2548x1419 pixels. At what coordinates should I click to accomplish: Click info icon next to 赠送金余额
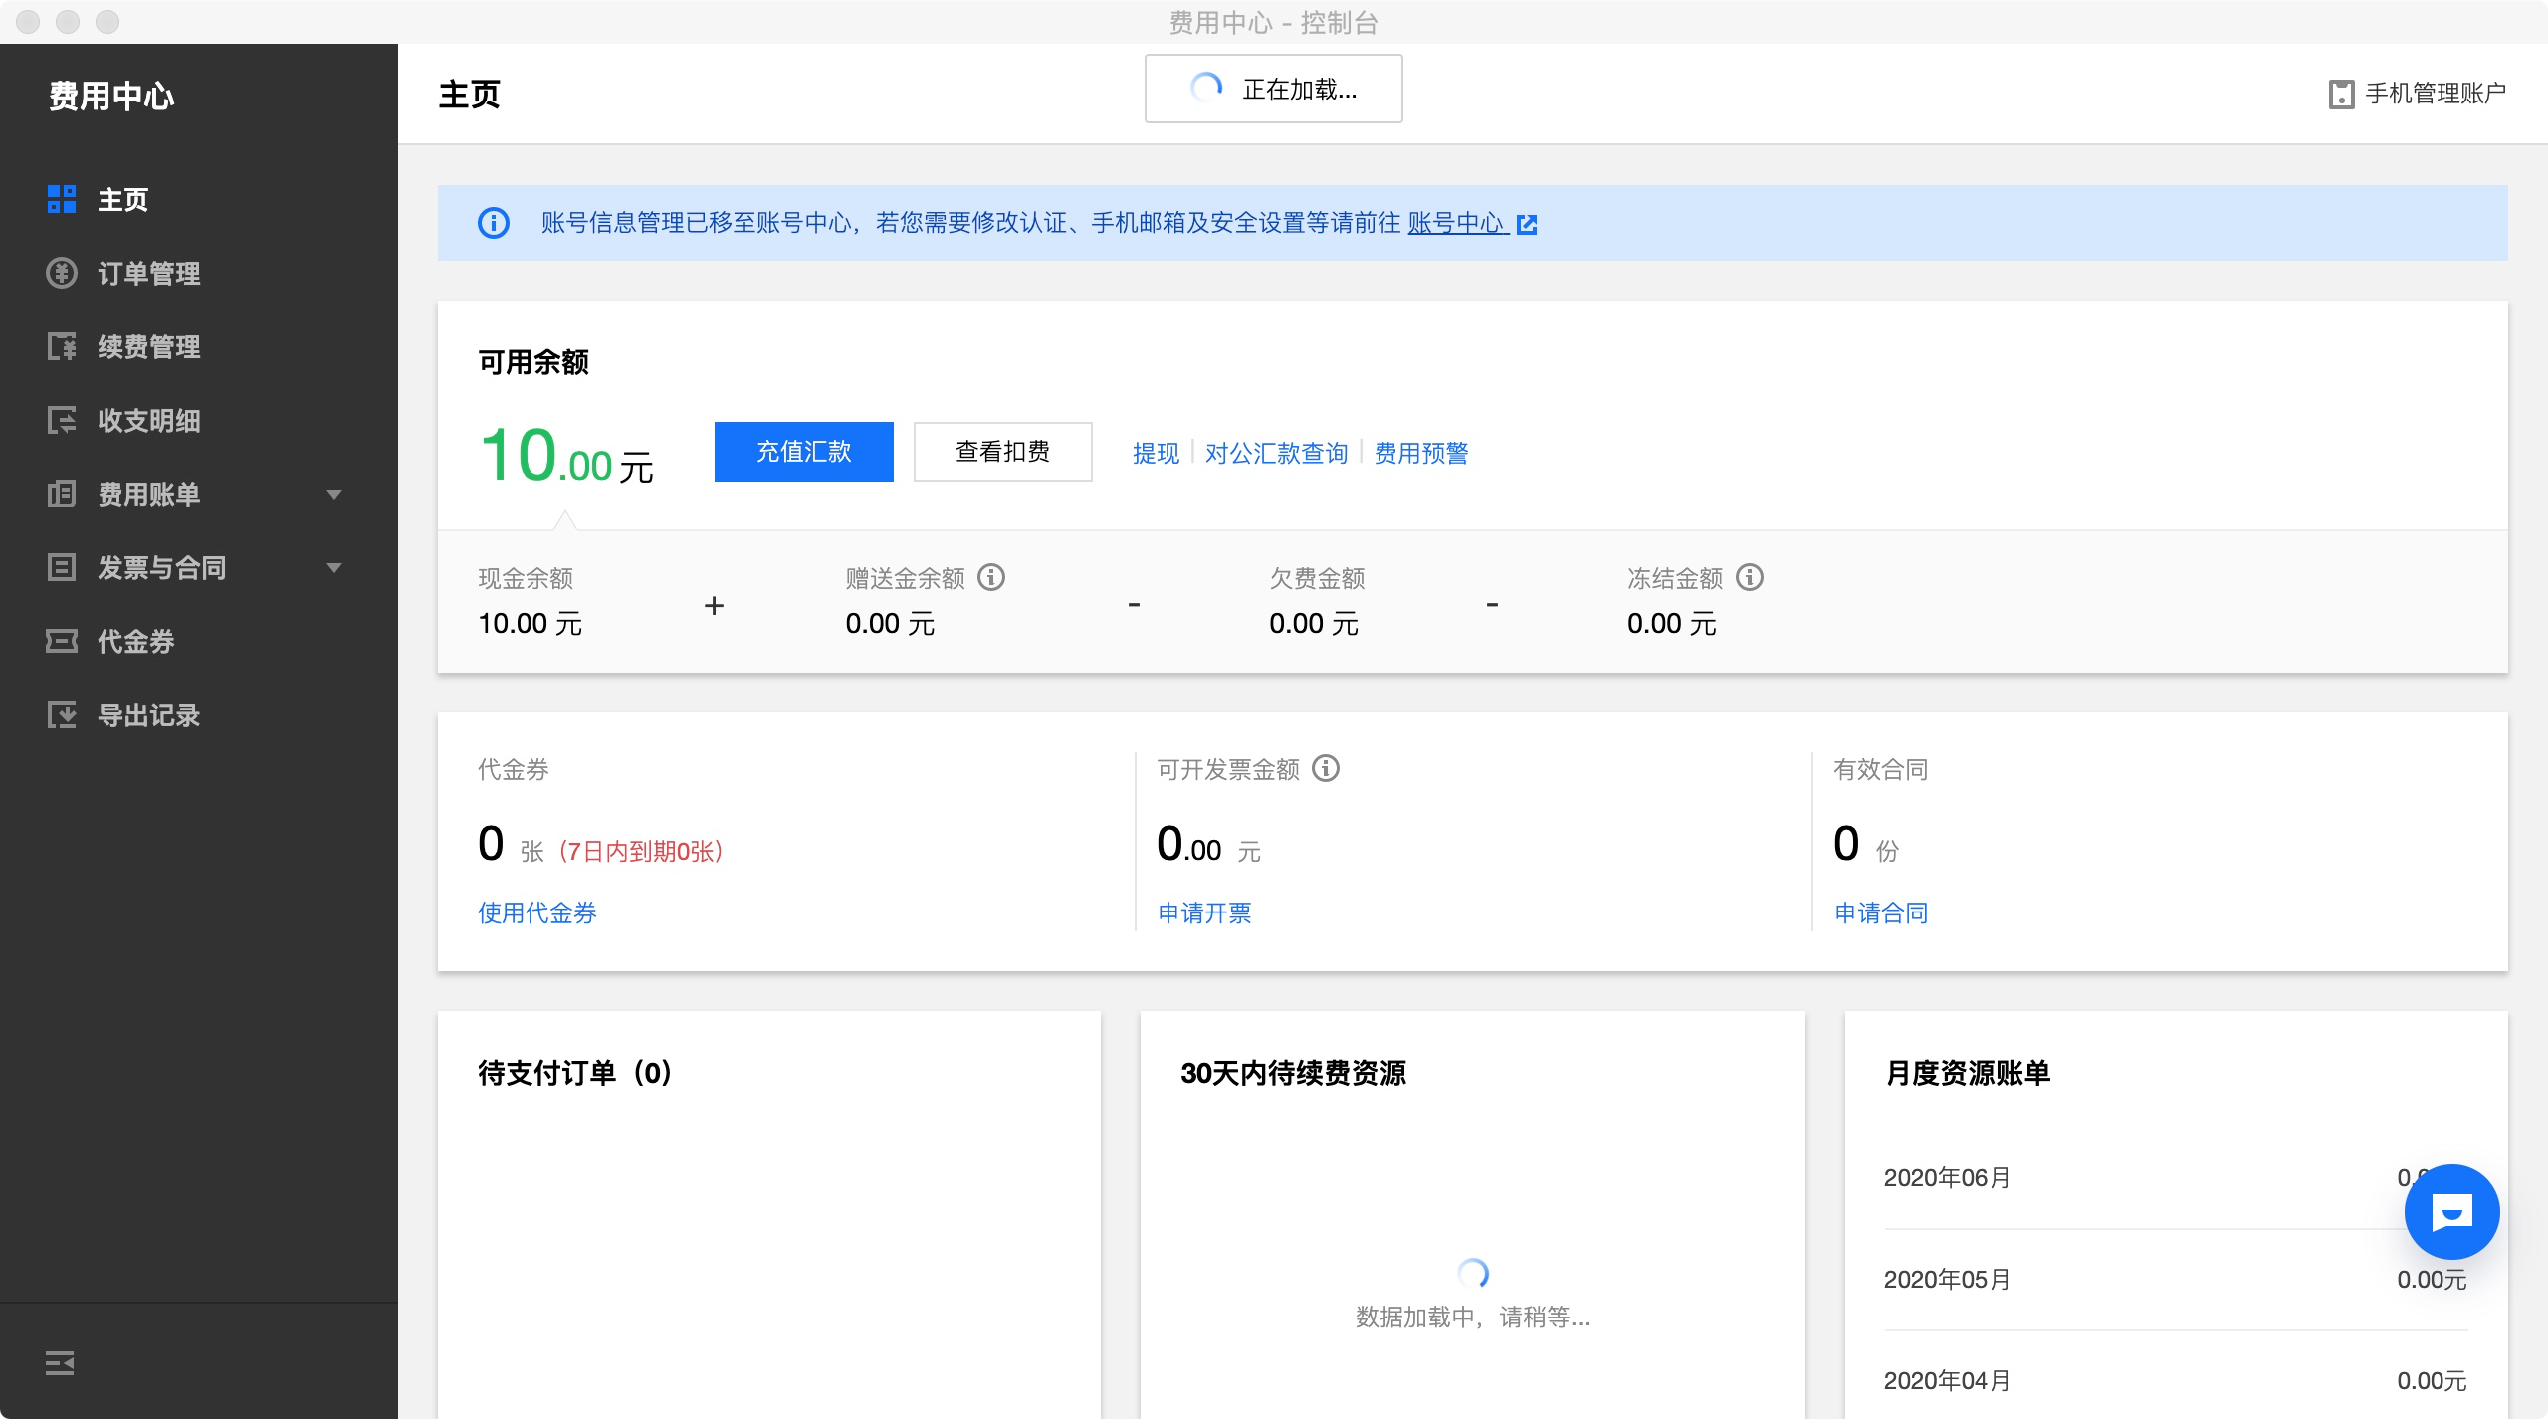coord(991,577)
